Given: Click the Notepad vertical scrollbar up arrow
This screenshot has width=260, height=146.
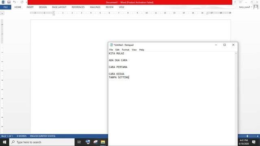Looking at the screenshot, I should 236,54.
